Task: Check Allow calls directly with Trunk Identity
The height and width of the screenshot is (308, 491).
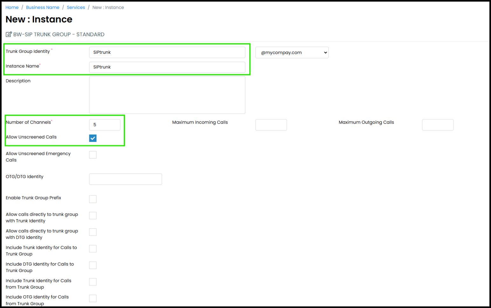Action: [93, 216]
